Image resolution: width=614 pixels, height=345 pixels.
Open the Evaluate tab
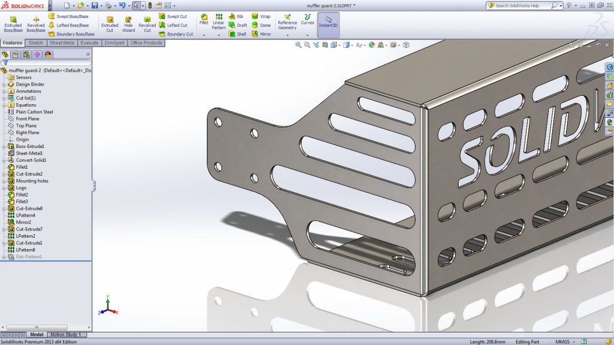pyautogui.click(x=89, y=43)
